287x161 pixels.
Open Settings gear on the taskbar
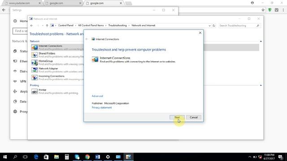108,157
